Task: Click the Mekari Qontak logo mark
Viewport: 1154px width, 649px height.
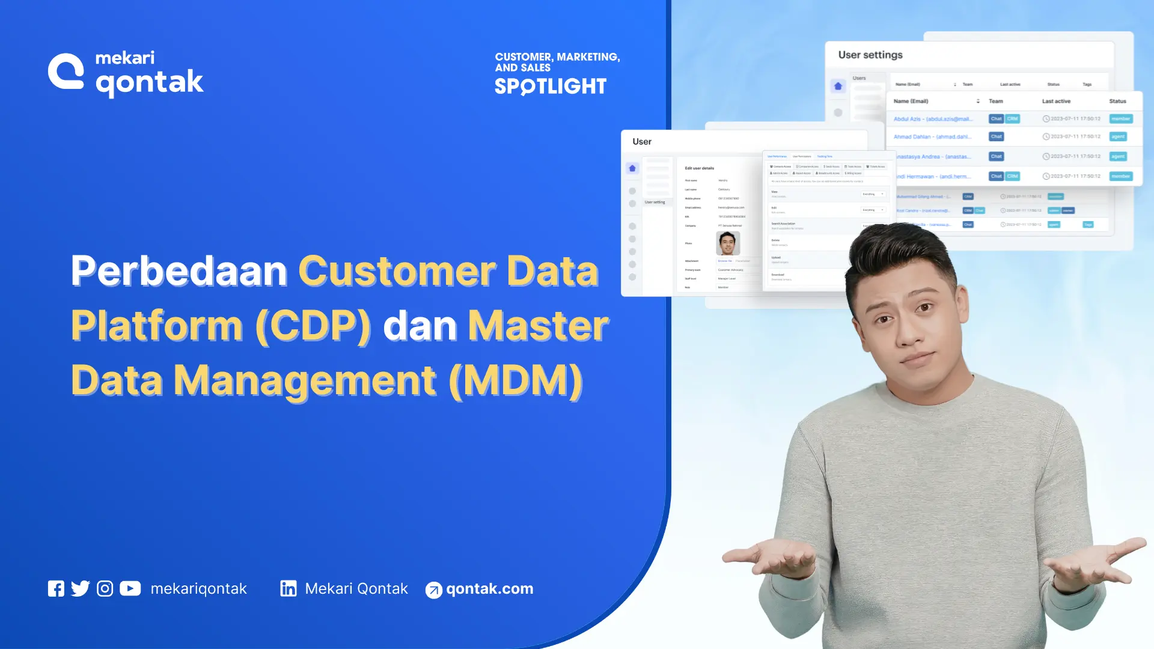Action: coord(66,72)
